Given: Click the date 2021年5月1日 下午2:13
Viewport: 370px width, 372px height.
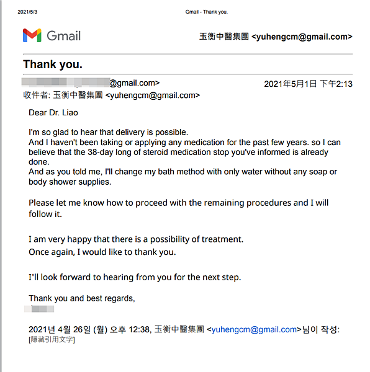Looking at the screenshot, I should [309, 84].
